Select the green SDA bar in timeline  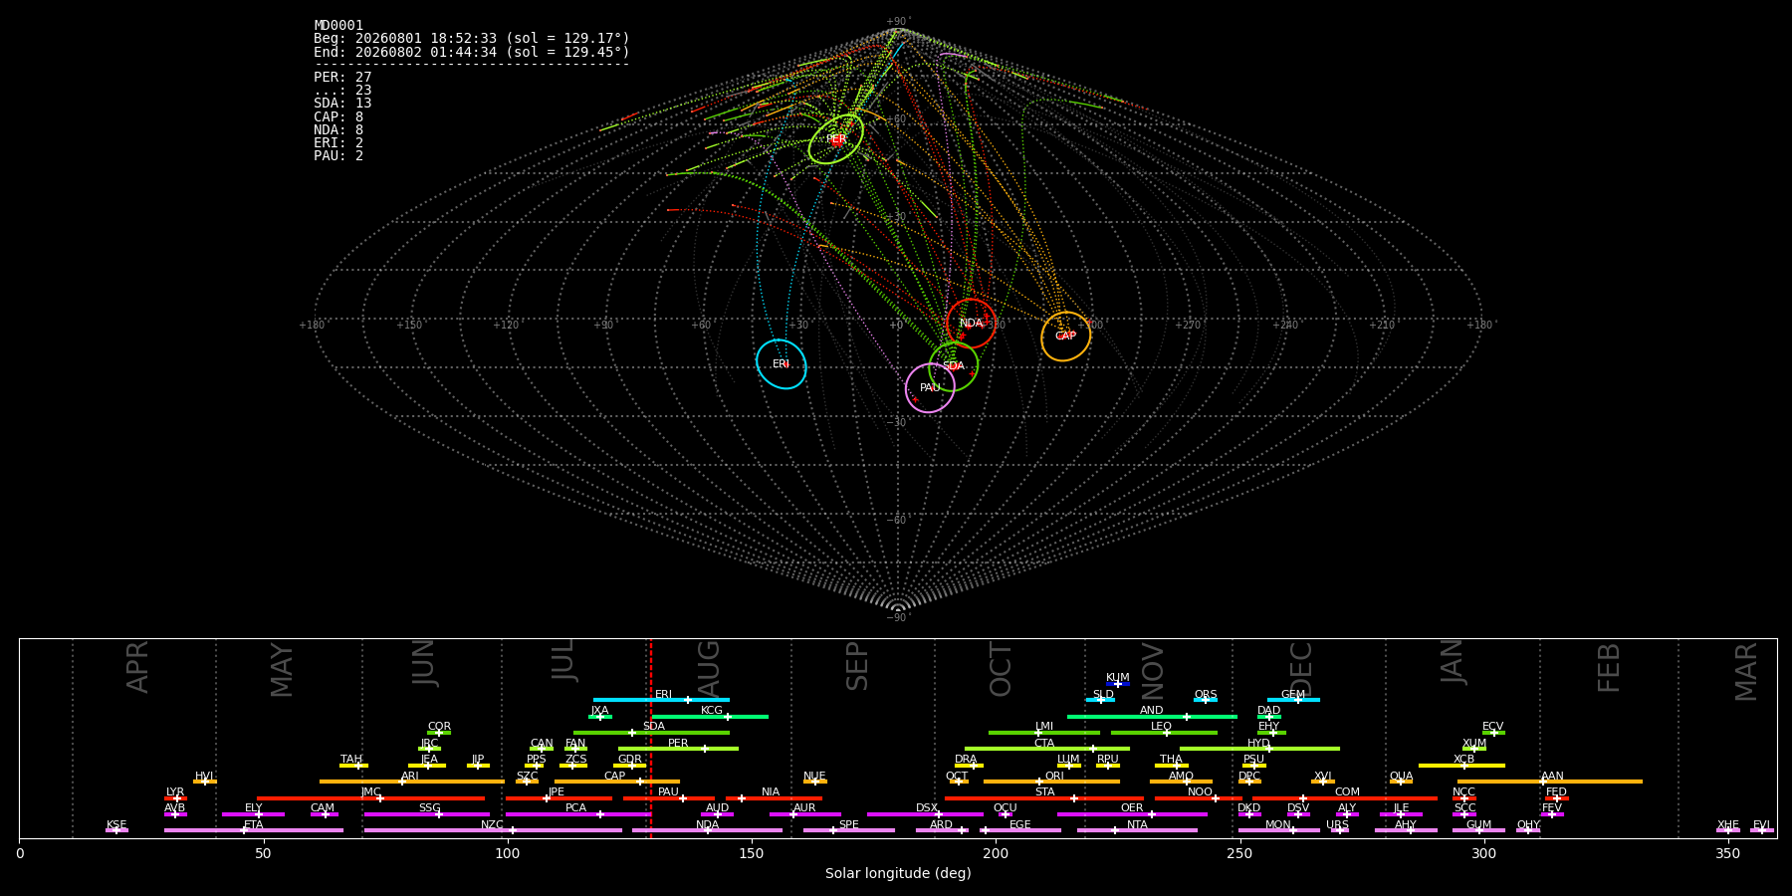click(x=651, y=733)
